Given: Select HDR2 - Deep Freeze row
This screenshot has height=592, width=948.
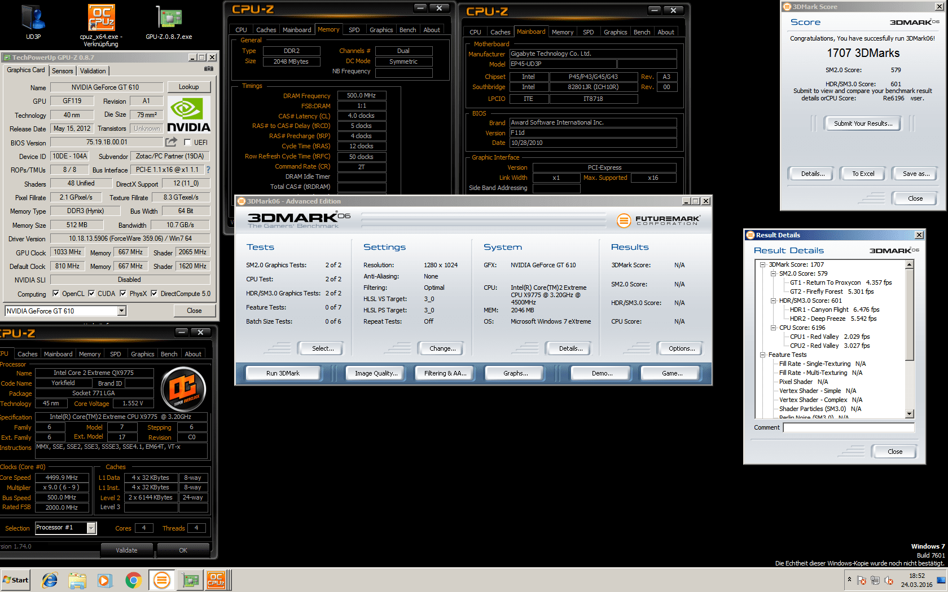Looking at the screenshot, I should point(833,319).
